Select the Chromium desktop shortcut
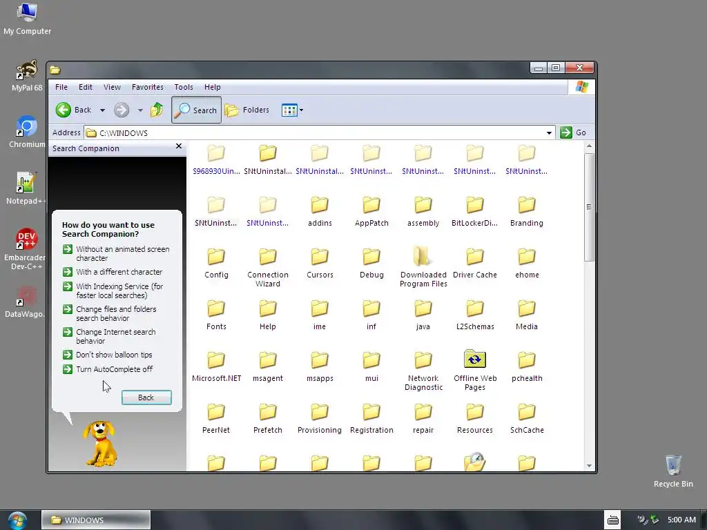Image resolution: width=707 pixels, height=530 pixels. (27, 132)
